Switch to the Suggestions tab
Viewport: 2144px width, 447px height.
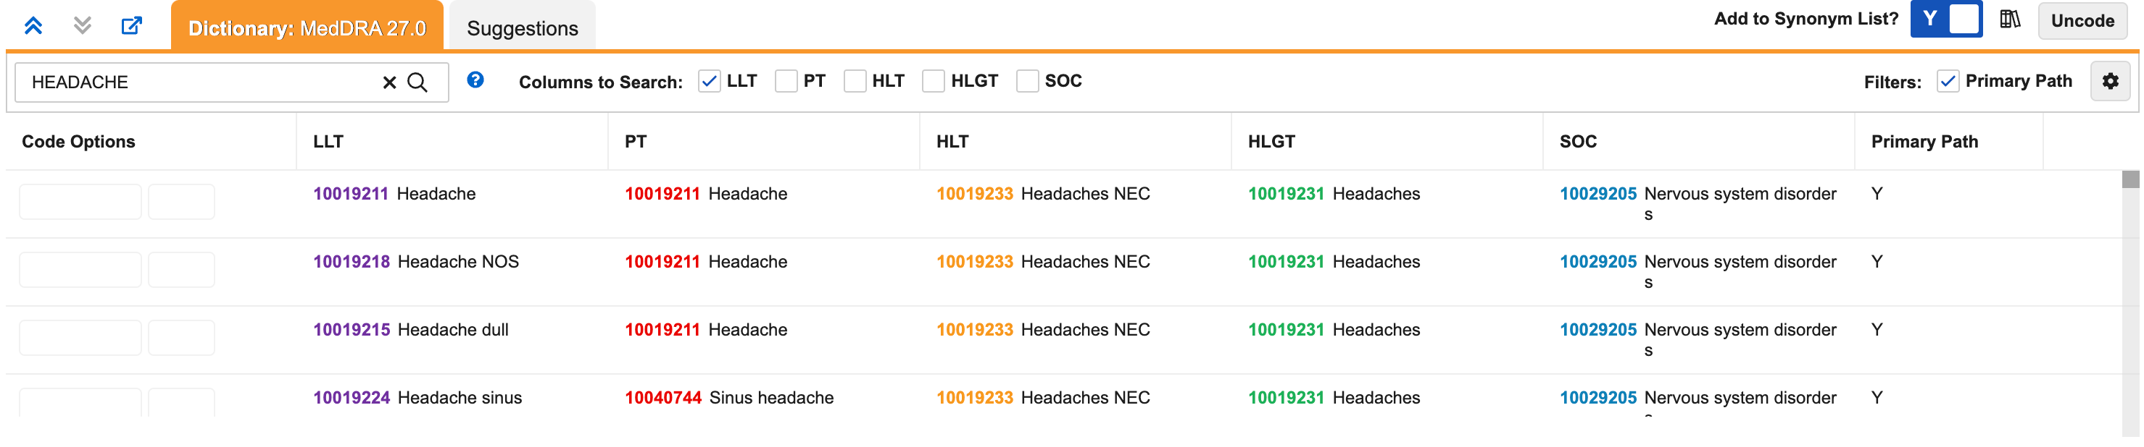pyautogui.click(x=522, y=28)
